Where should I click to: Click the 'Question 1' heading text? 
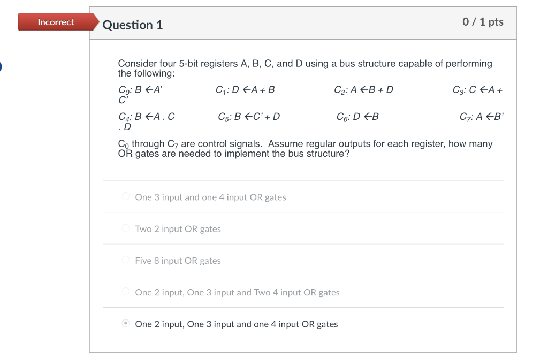click(x=134, y=25)
